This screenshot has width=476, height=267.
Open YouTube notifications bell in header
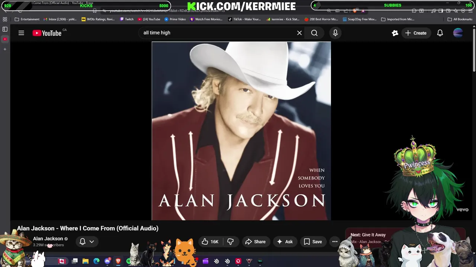click(440, 33)
